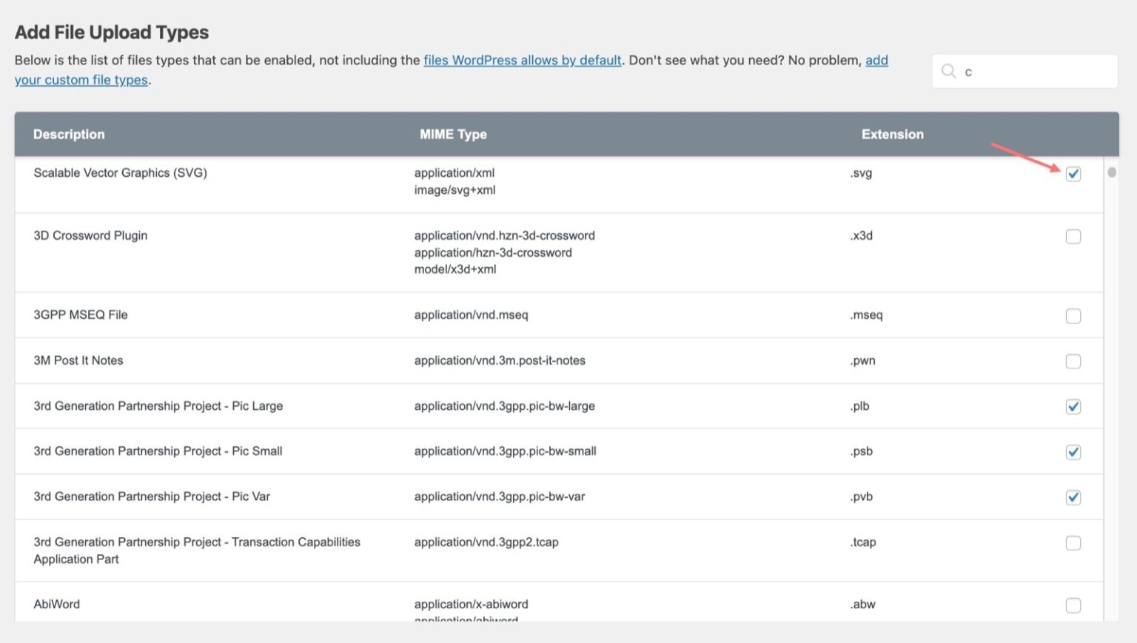Click the MIME Type column header

click(x=453, y=134)
